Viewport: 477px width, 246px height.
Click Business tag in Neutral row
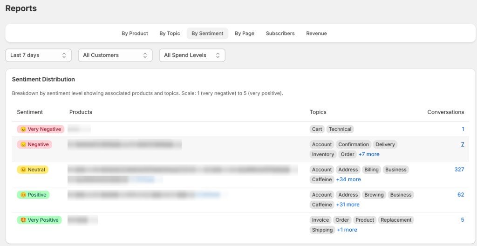pos(396,170)
